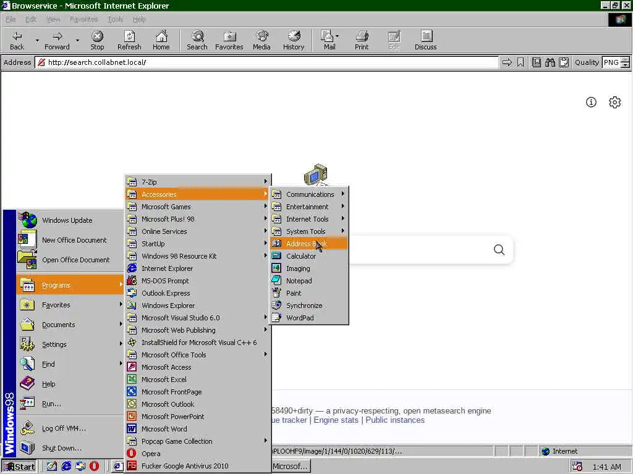
Task: Expand the 7-Zip program folder
Action: point(197,182)
